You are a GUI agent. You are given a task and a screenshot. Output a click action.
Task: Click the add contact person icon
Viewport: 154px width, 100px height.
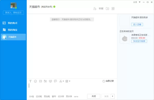[95, 9]
